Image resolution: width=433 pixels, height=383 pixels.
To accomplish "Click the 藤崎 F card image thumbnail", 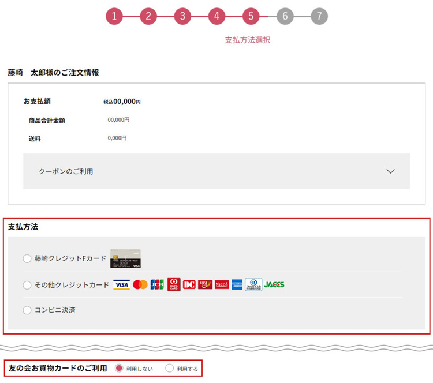I will tap(125, 259).
